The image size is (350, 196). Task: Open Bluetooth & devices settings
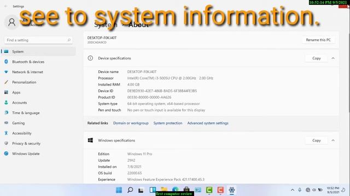click(x=38, y=62)
